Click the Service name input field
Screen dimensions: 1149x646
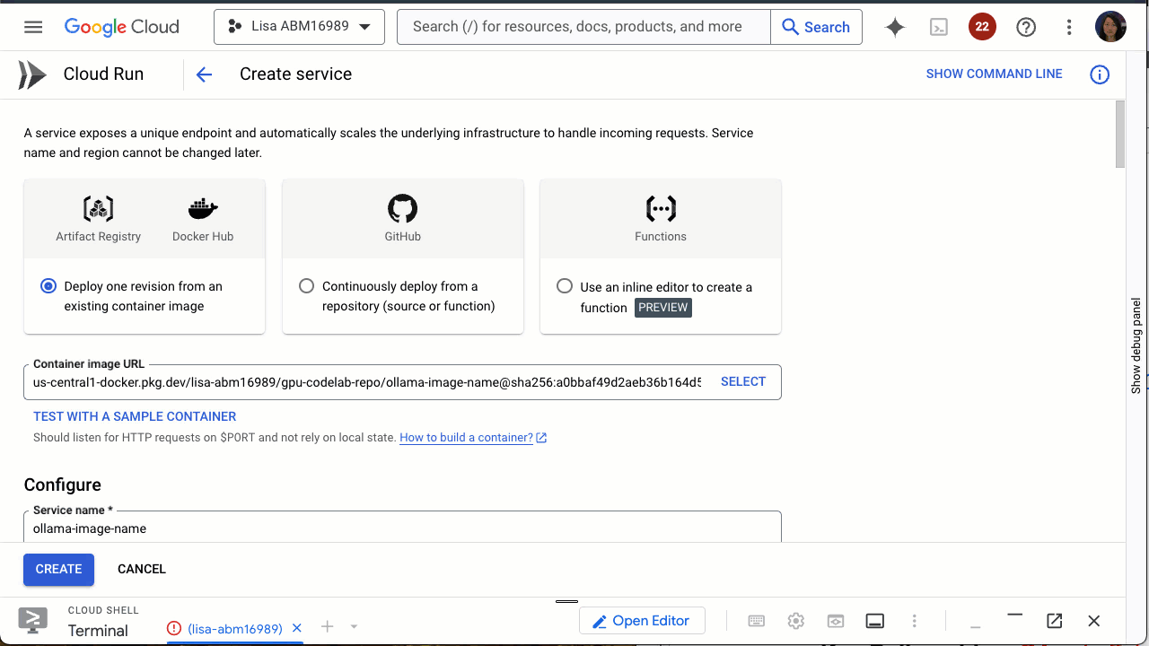[x=402, y=528]
